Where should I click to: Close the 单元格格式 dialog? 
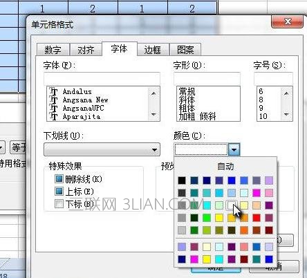(287, 21)
